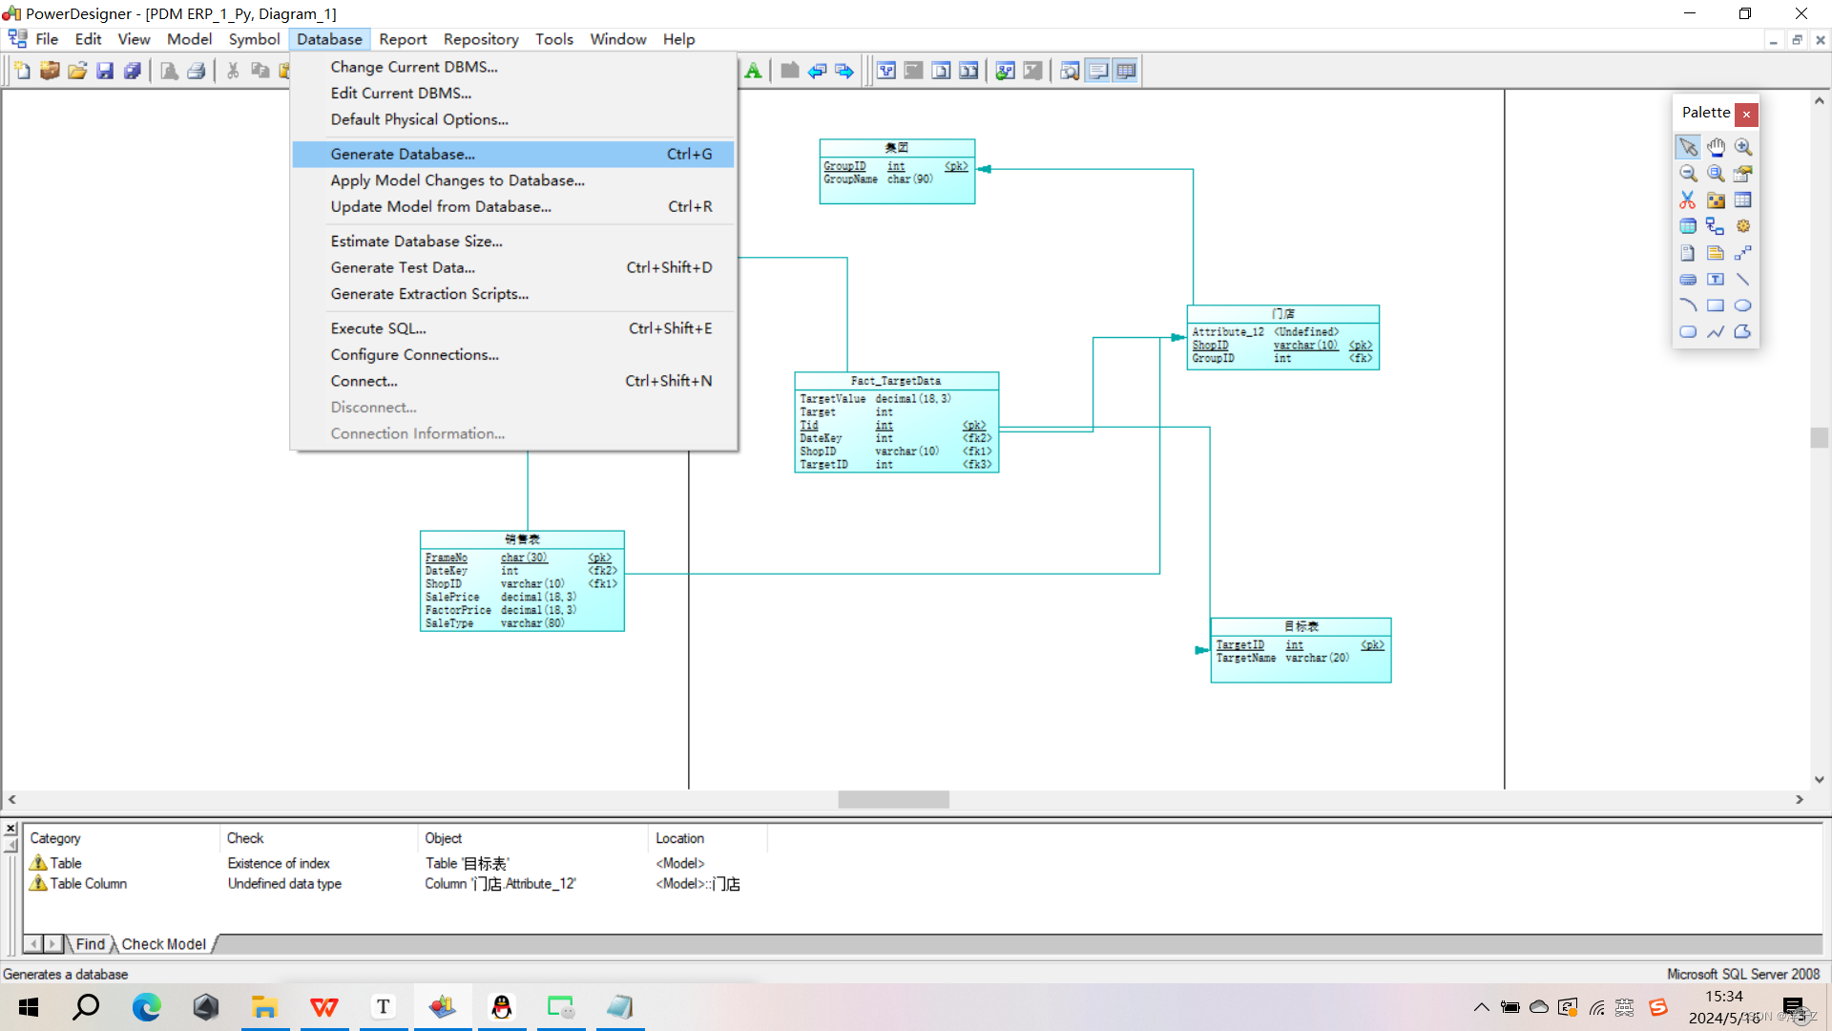
Task: Select the Rounded Rectangle tool in Palette
Action: pos(1688,332)
